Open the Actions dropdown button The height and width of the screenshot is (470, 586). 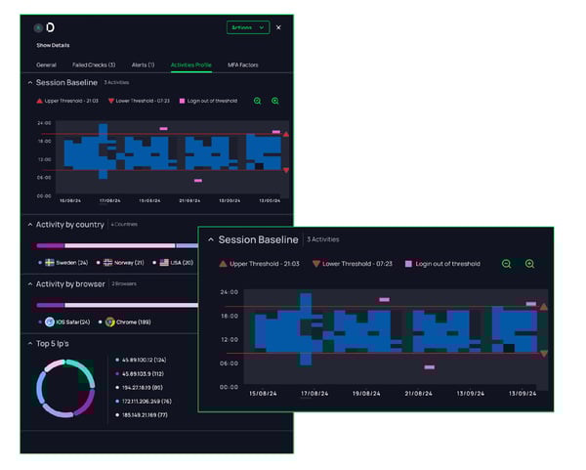248,27
